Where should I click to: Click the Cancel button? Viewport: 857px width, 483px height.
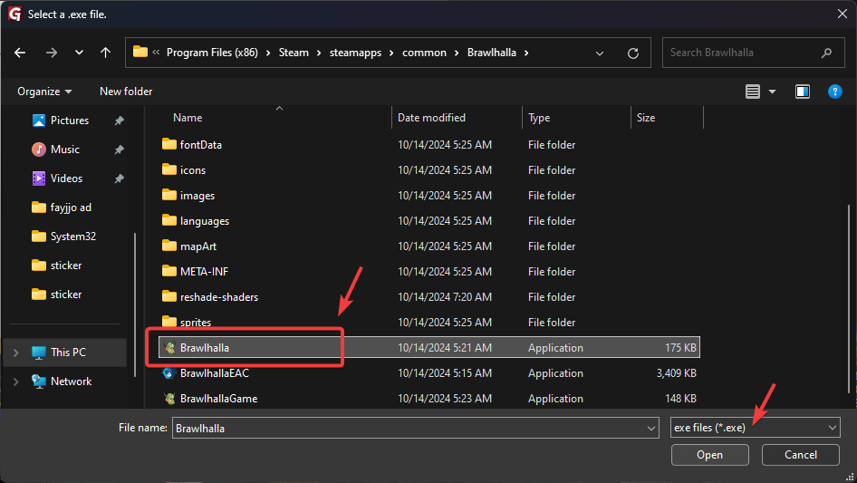coord(801,455)
